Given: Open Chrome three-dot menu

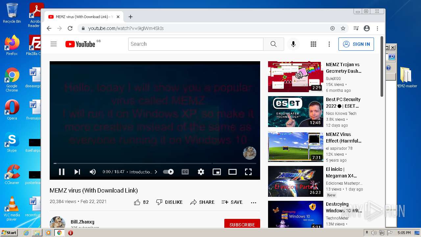Looking at the screenshot, I should (378, 28).
